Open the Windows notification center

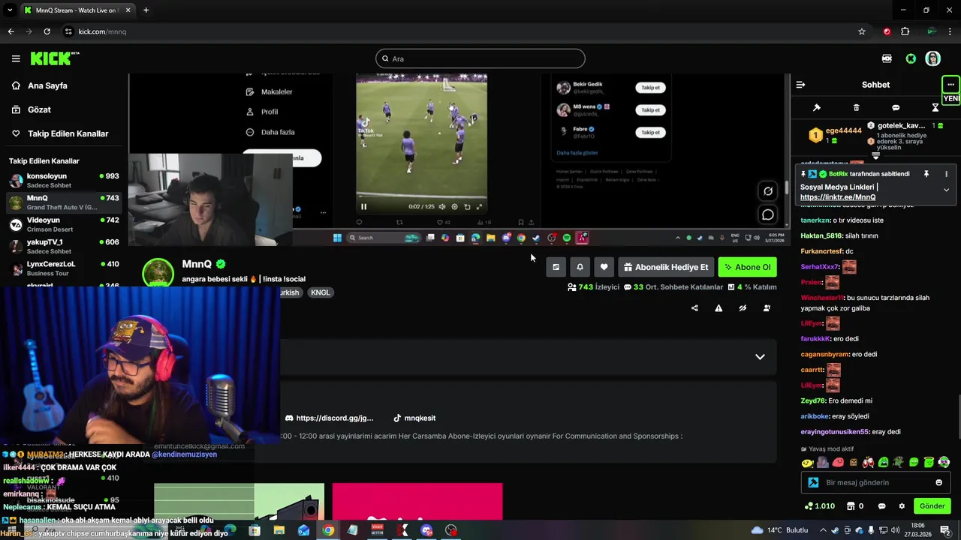(946, 530)
